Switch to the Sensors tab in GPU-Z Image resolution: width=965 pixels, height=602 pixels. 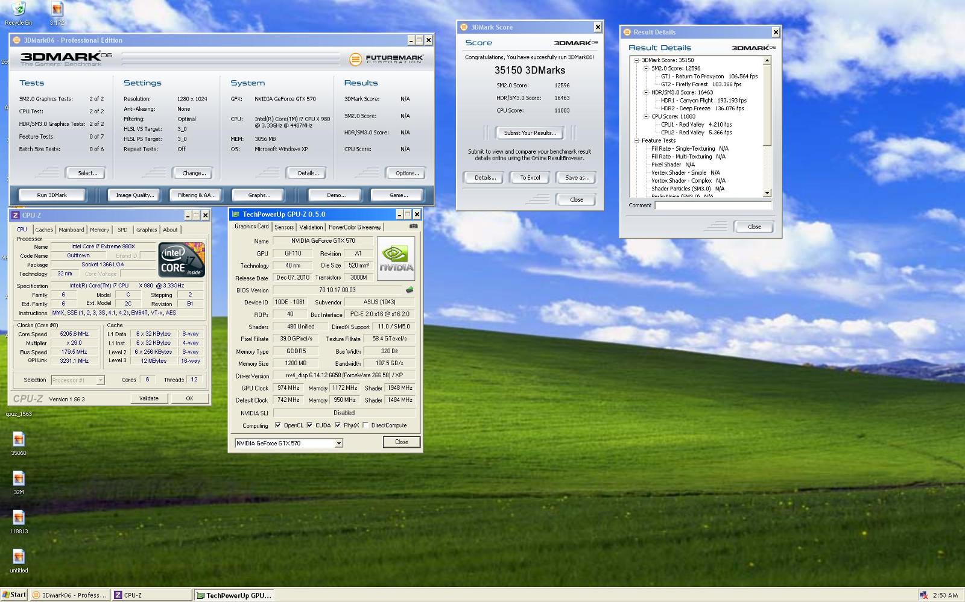point(284,227)
